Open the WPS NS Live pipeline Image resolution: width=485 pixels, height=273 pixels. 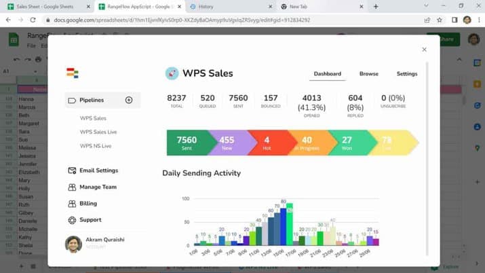[96, 146]
